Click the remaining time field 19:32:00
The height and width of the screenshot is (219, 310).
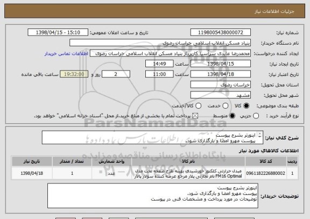coord(74,74)
